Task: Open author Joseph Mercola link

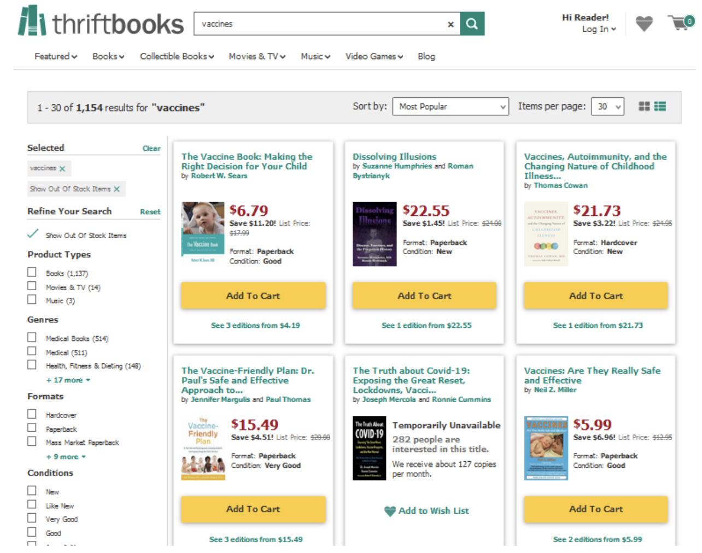Action: [389, 400]
